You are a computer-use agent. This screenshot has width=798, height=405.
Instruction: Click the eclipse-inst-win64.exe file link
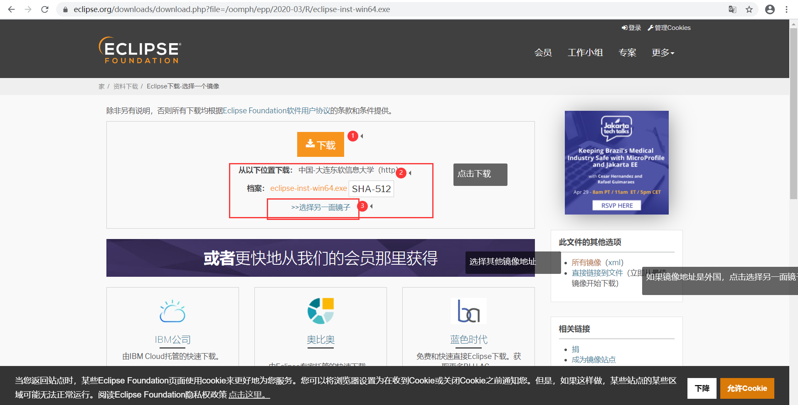point(308,188)
